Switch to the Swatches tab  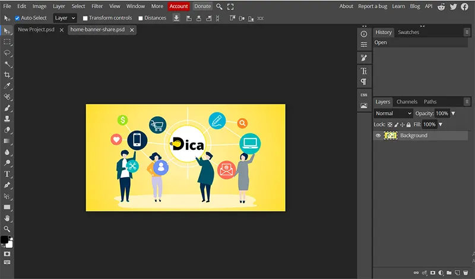coord(408,33)
